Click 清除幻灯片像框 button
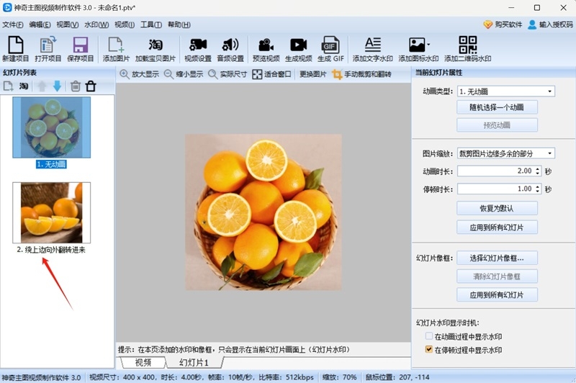Screen dimensions: 576x383 pos(497,276)
